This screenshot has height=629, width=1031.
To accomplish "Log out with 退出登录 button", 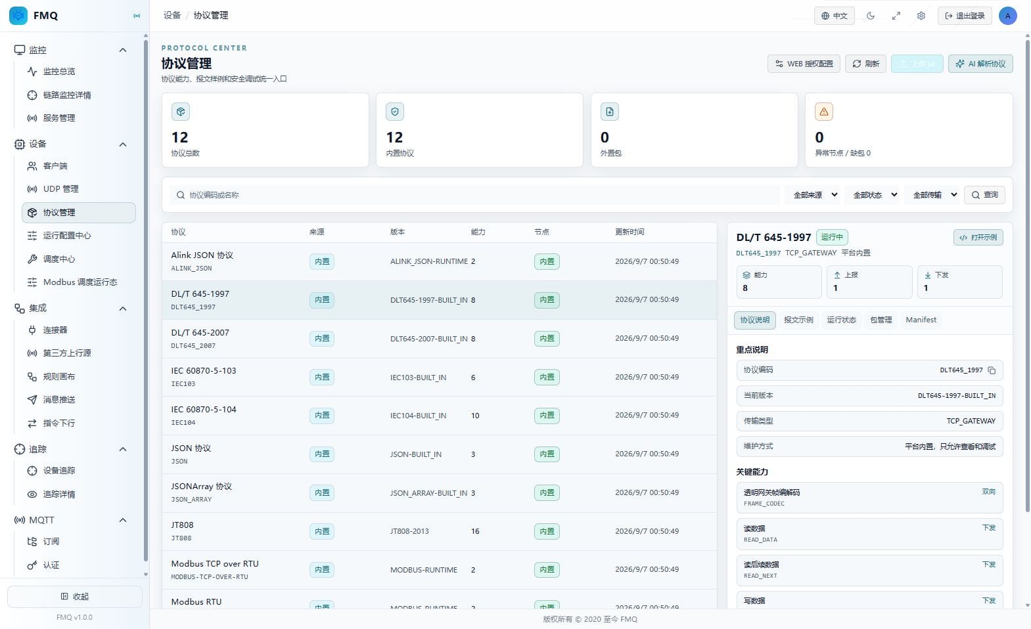I will 965,16.
